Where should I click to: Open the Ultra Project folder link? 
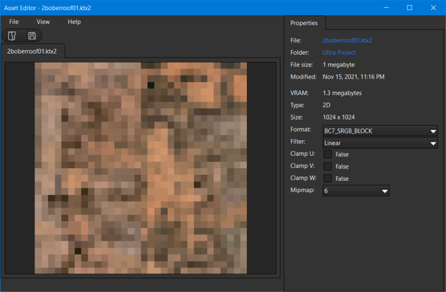339,52
